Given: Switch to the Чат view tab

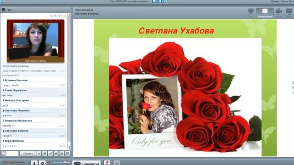Looking at the screenshot, I should click(x=251, y=13).
